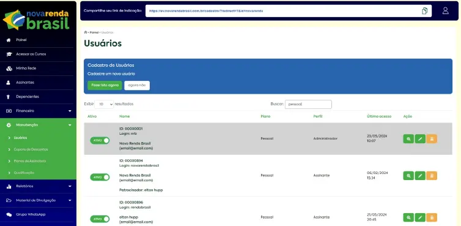
Task: Open Dependentes menu label
Action: click(28, 97)
